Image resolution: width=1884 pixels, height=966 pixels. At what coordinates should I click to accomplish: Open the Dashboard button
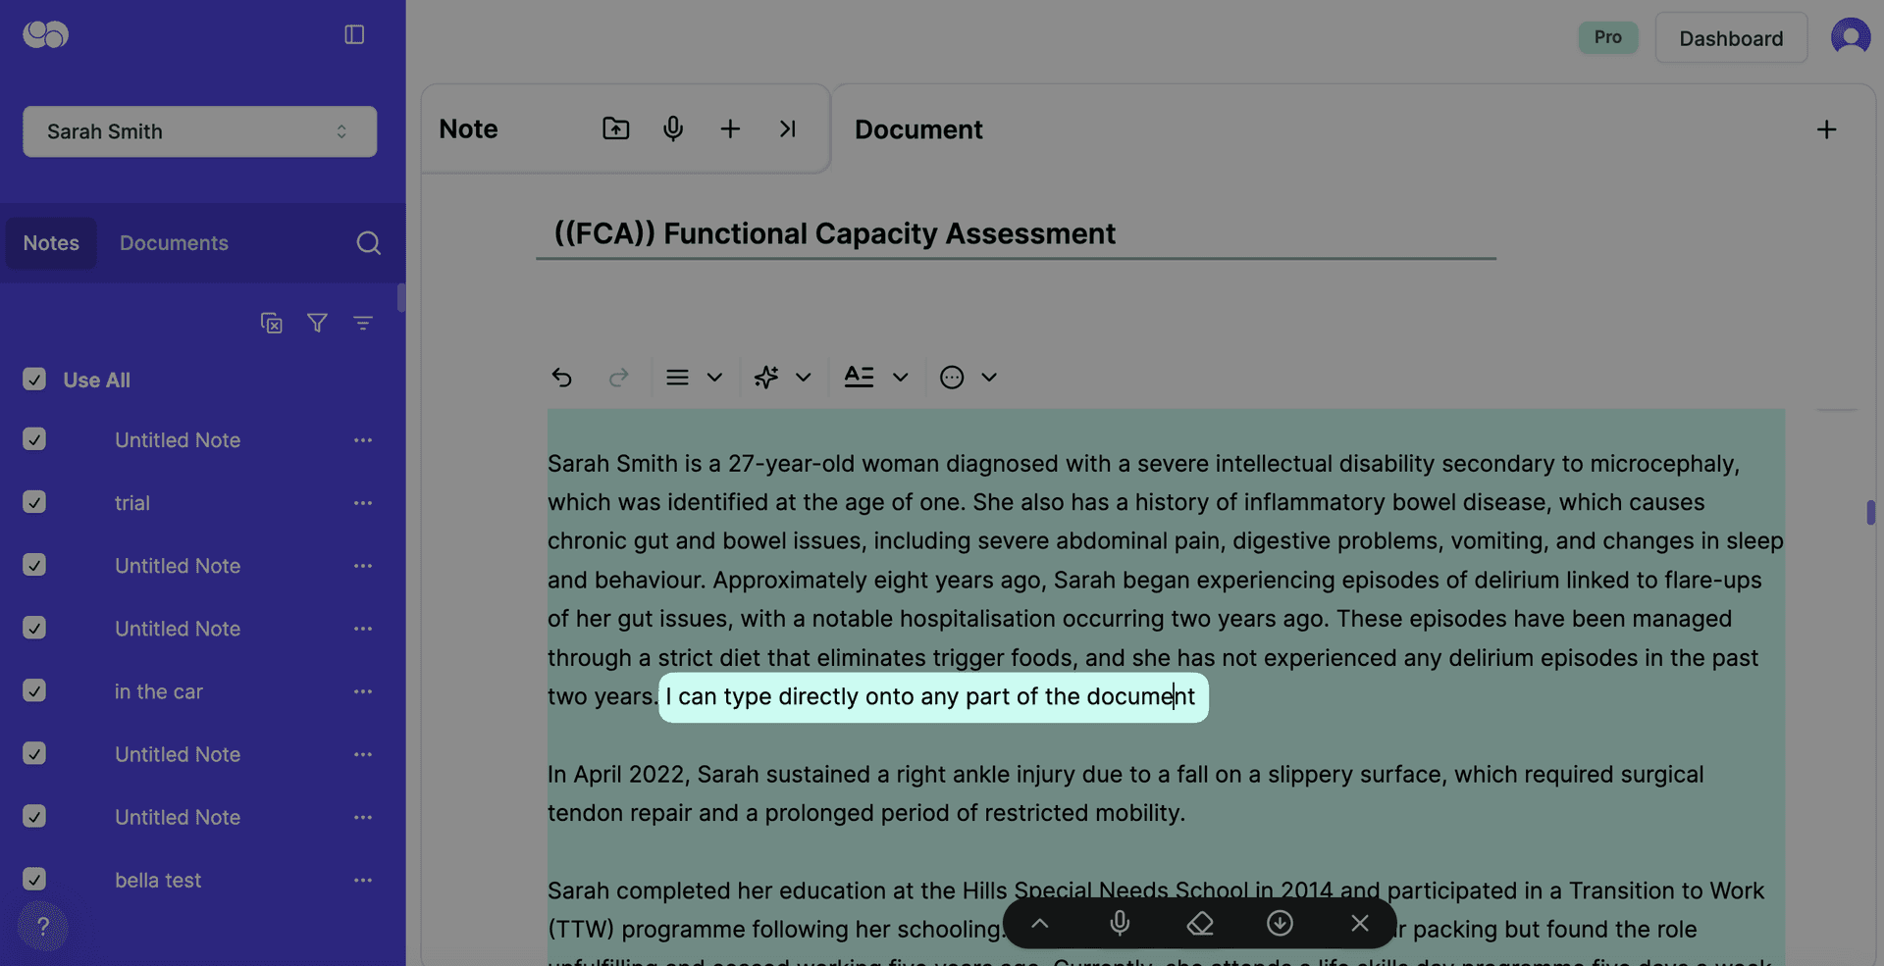tap(1730, 38)
